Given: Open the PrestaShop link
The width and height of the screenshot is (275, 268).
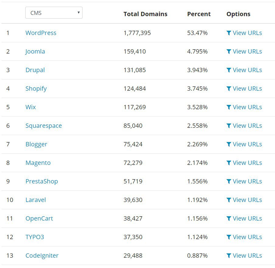Looking at the screenshot, I should [41, 181].
